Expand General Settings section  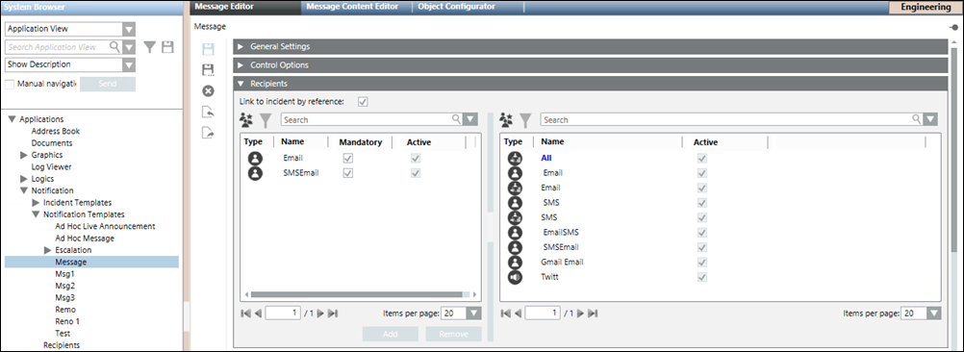click(x=241, y=47)
